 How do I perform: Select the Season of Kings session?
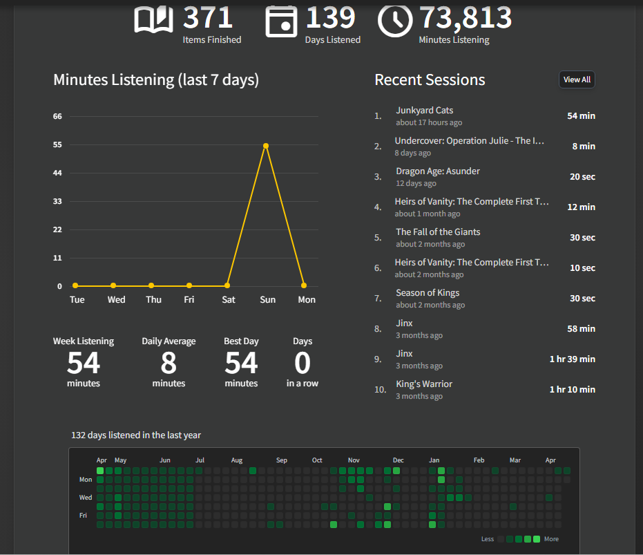428,293
